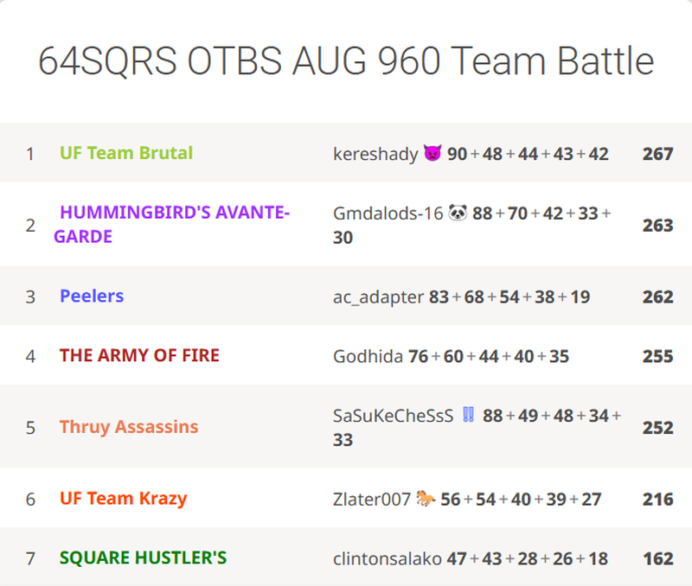Open THE ARMY OF FIRE team
The height and width of the screenshot is (586, 692).
tap(139, 355)
